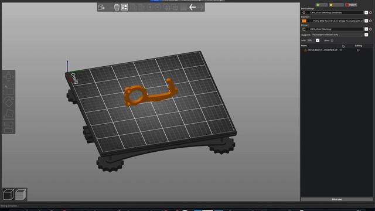The width and height of the screenshot is (375, 211).
Task: Toggle the Brim checkbox
Action: (332, 40)
